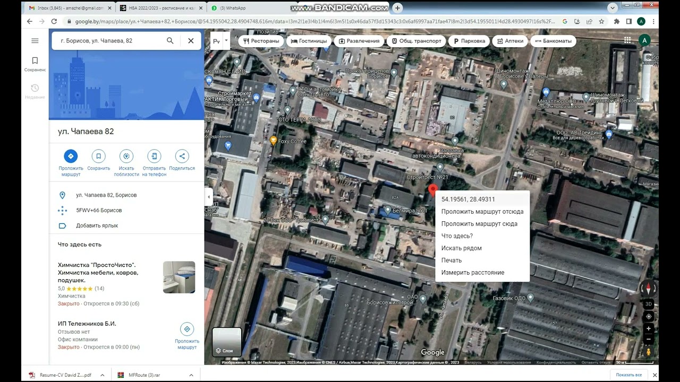Reload the page
Viewport: 680px width, 382px height.
54,22
